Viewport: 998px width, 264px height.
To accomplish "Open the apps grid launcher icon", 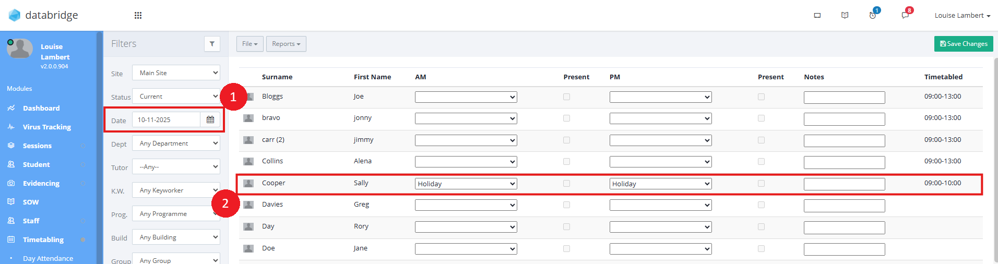I will click(138, 16).
